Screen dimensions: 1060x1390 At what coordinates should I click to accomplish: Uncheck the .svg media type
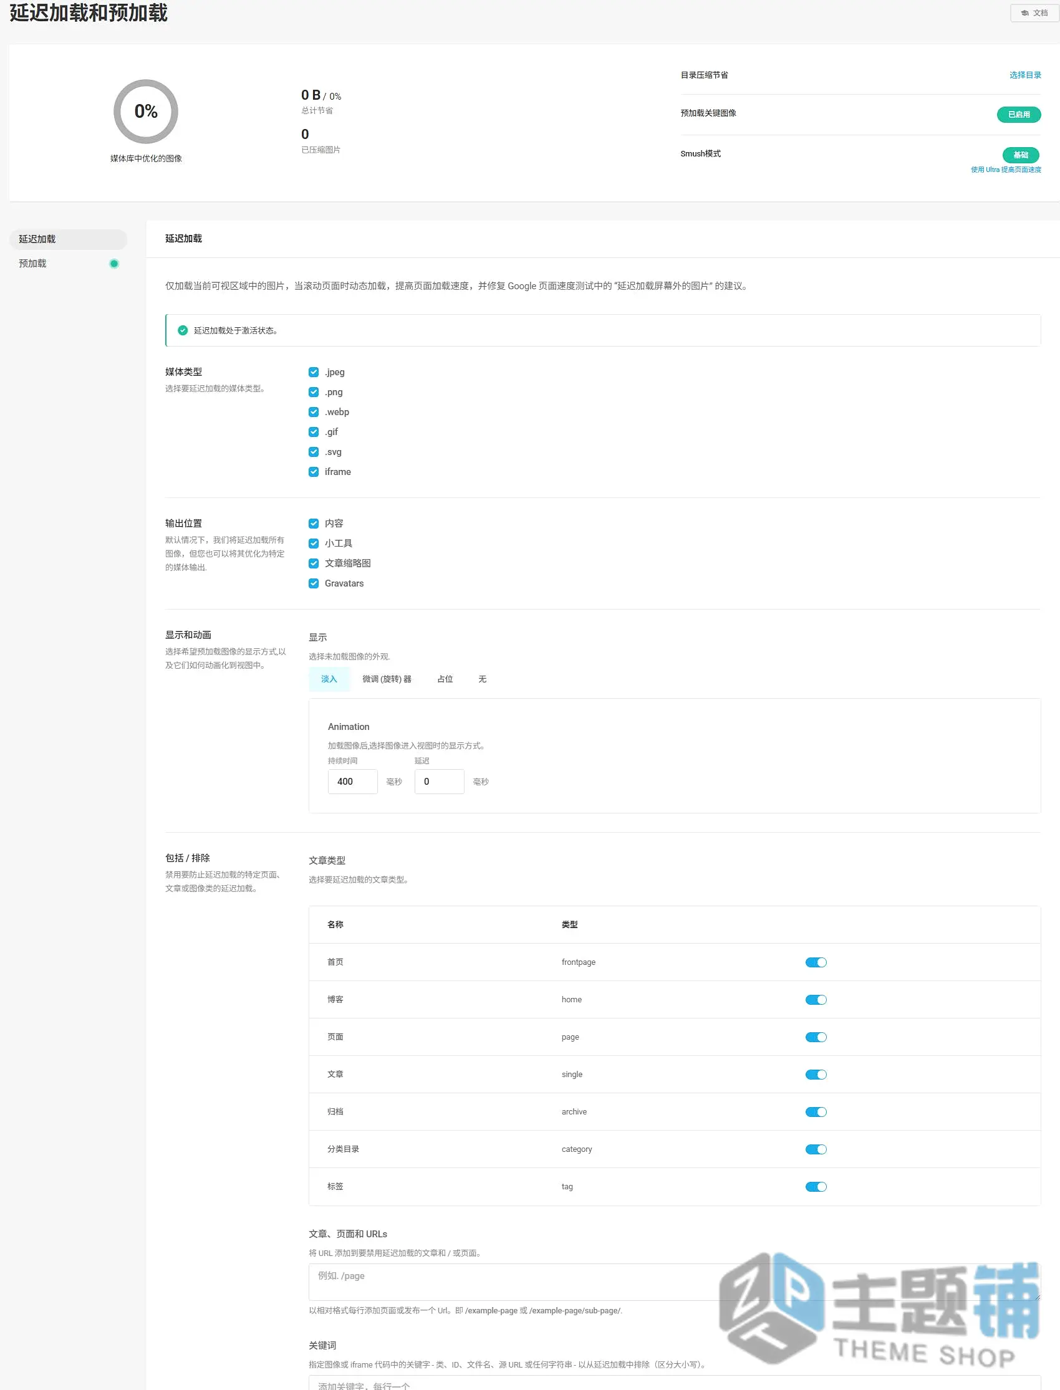click(314, 452)
